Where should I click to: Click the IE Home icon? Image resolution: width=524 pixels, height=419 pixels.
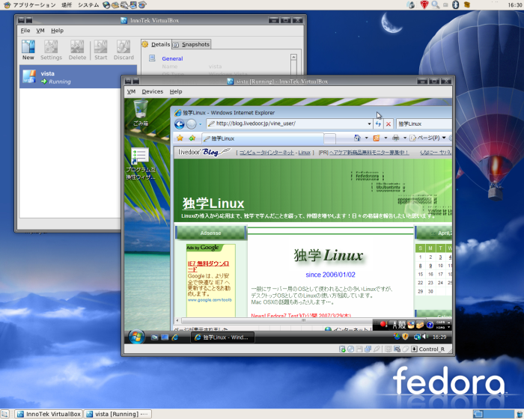[357, 138]
